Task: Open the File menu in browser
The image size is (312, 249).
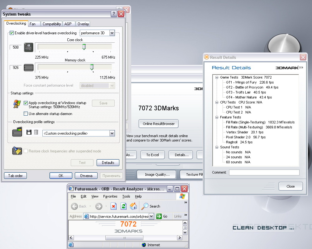Action: tap(73, 196)
